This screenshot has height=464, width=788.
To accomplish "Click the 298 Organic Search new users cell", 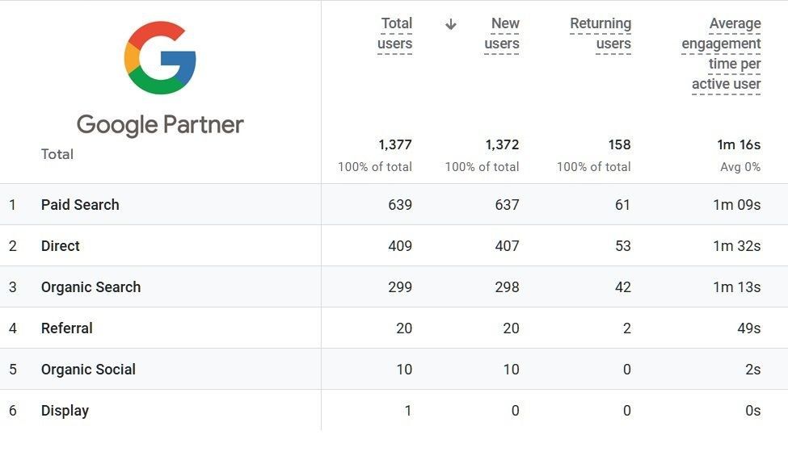I will click(507, 287).
